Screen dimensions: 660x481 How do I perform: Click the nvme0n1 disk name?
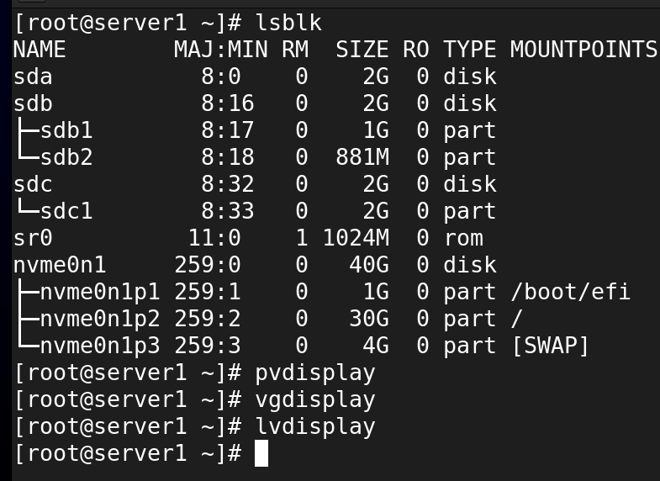[60, 265]
